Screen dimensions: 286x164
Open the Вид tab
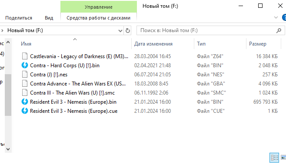point(49,18)
